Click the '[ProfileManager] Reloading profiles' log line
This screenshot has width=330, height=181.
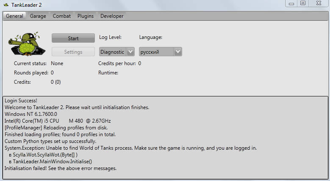click(x=56, y=128)
